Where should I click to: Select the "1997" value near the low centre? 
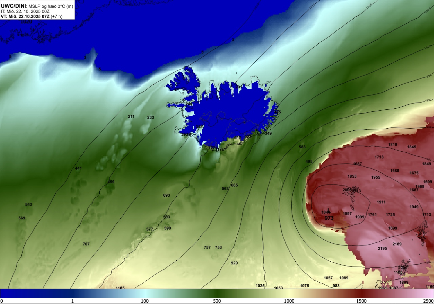click(x=347, y=214)
